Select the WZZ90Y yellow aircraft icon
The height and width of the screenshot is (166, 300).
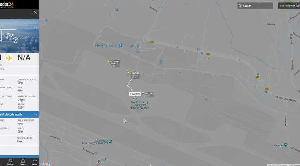(129, 73)
